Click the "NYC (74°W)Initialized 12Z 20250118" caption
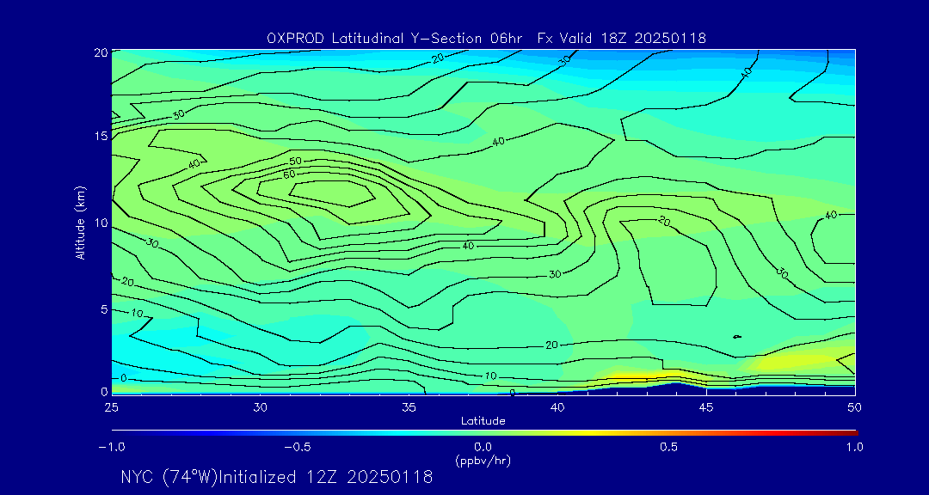The width and height of the screenshot is (929, 495). pos(277,477)
